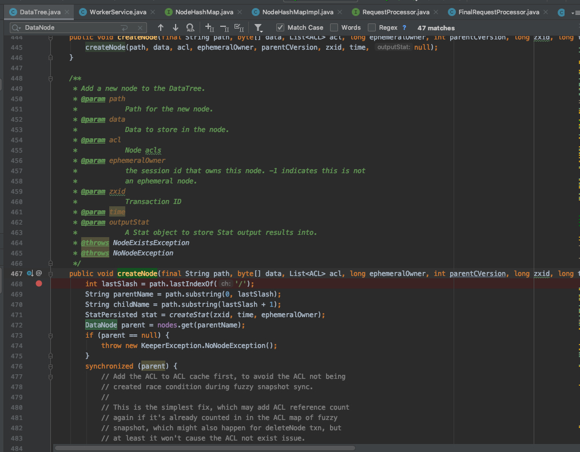The height and width of the screenshot is (452, 580).
Task: Open regex help question mark
Action: tap(404, 28)
